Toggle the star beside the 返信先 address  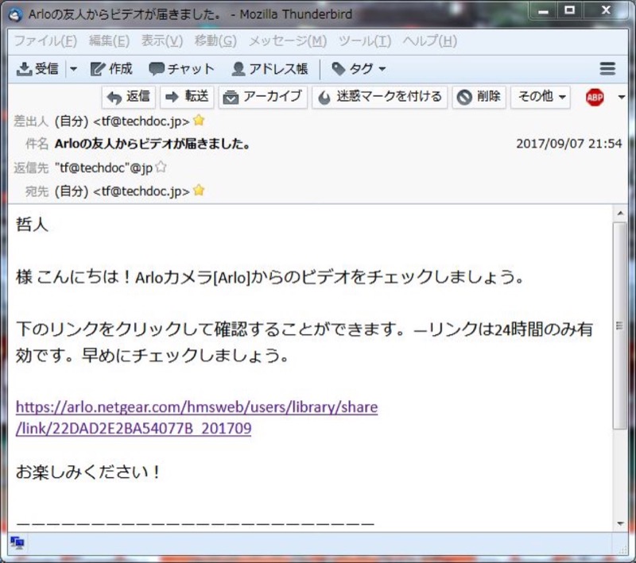coord(161,168)
